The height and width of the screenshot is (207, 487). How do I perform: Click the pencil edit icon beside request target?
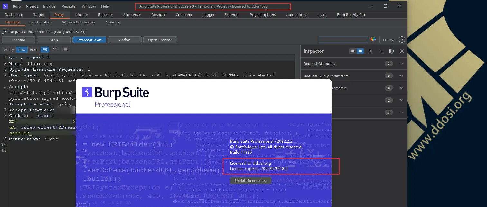coord(5,32)
